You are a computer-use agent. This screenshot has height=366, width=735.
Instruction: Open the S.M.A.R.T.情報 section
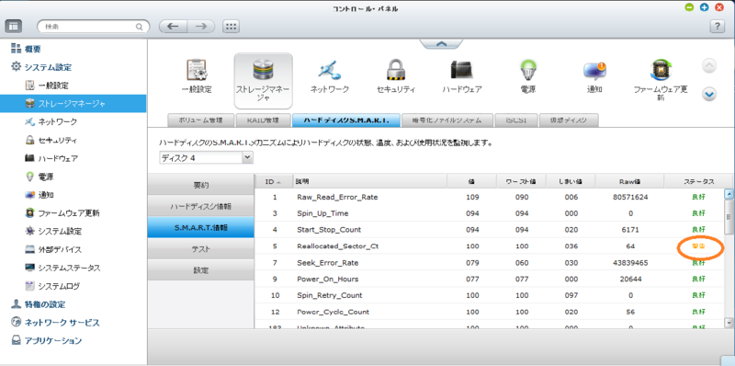(x=200, y=227)
